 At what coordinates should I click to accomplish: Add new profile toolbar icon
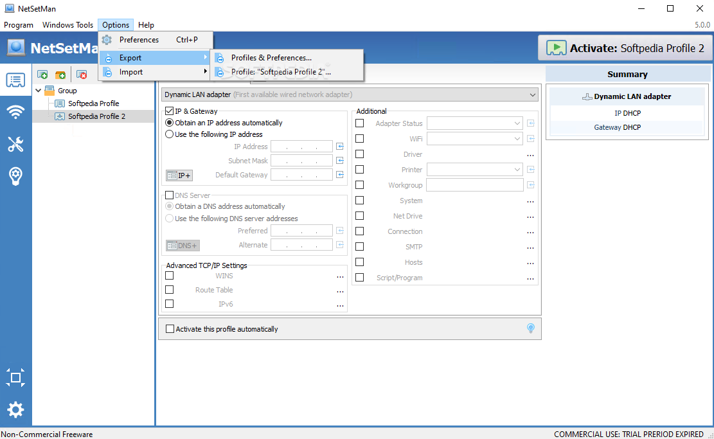[x=42, y=74]
